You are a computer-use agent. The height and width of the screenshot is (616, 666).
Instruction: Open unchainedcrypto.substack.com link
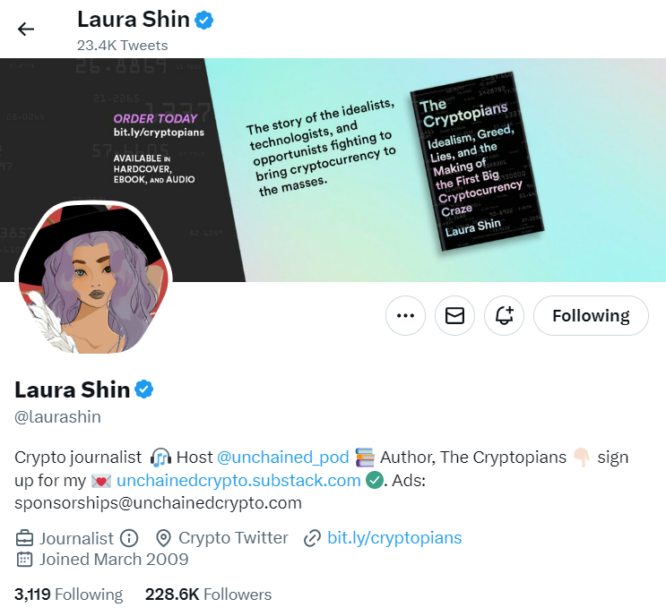238,481
